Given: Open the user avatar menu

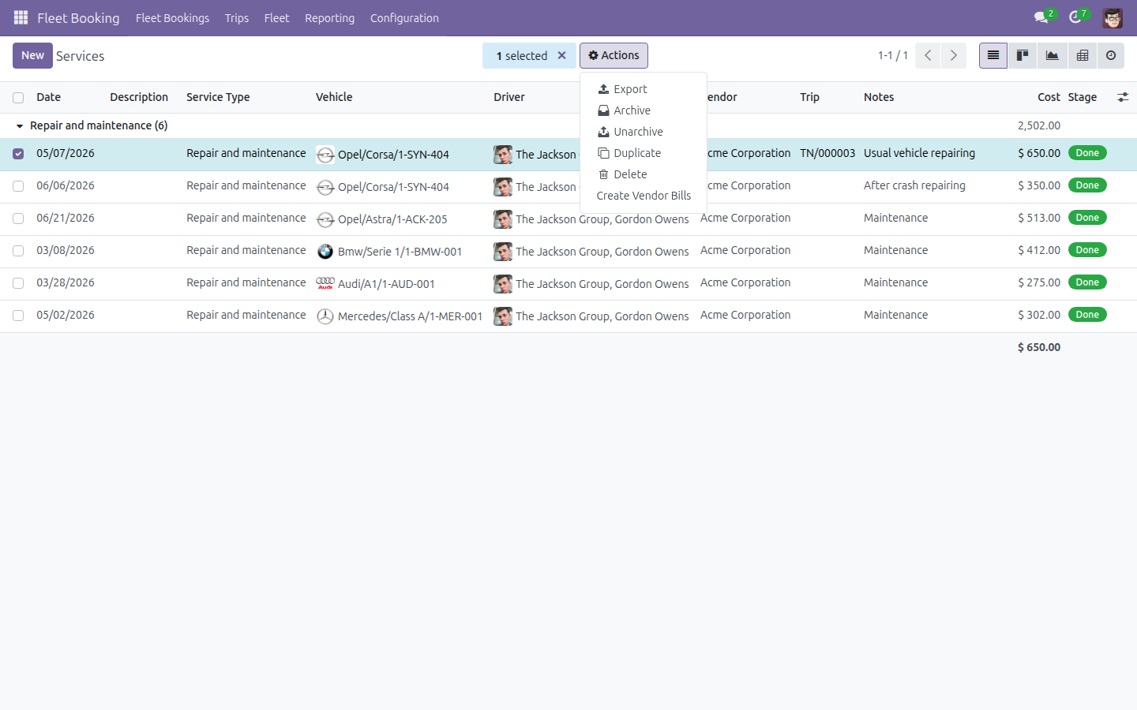Looking at the screenshot, I should coord(1113,17).
